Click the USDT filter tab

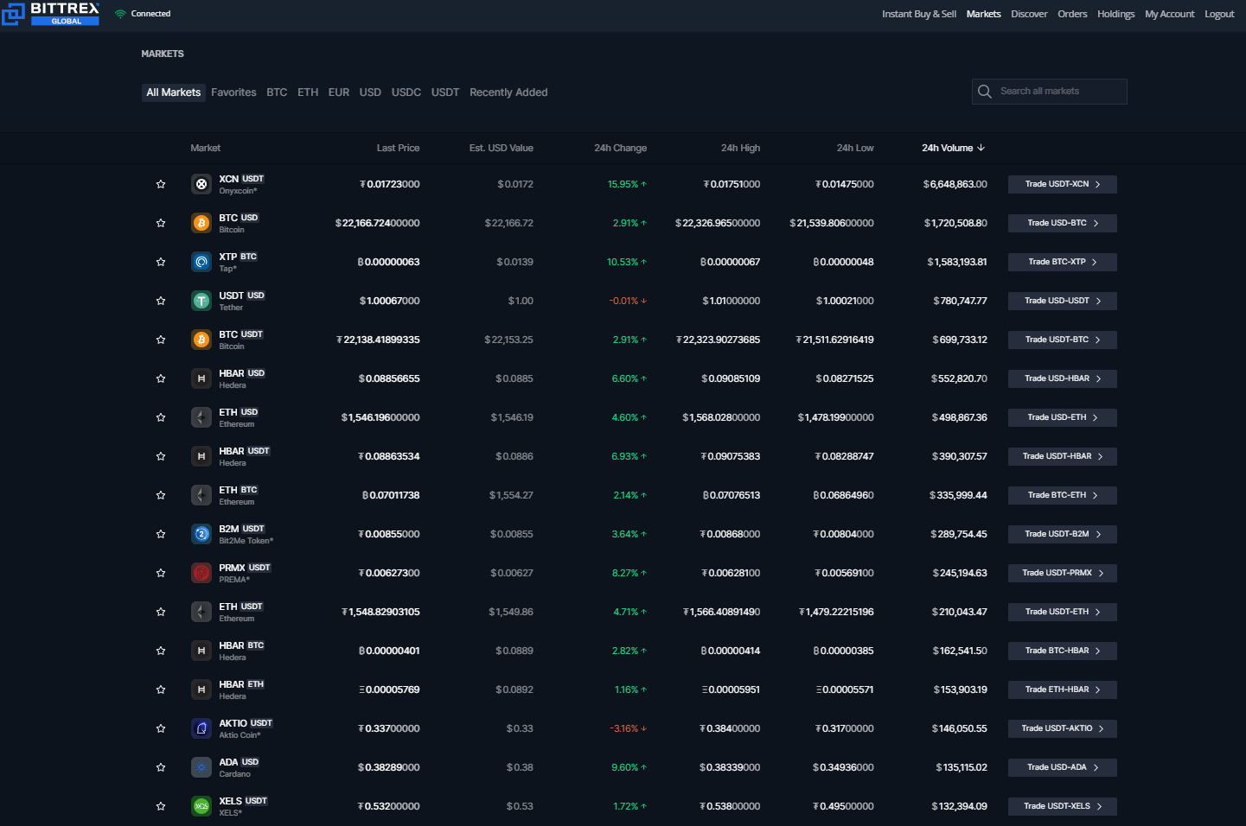[445, 92]
